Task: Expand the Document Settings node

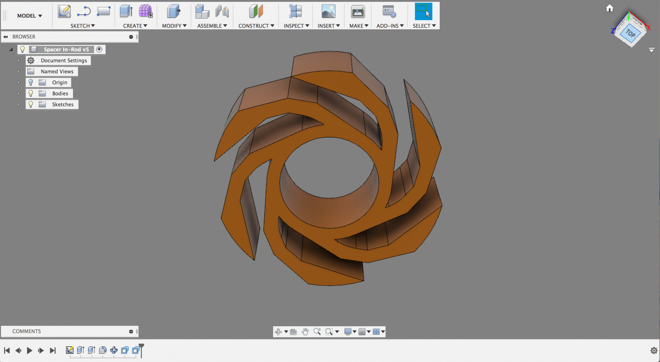Action: [x=19, y=61]
